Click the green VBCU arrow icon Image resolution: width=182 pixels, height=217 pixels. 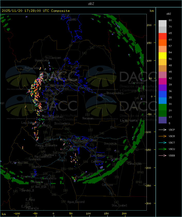(x=162, y=149)
